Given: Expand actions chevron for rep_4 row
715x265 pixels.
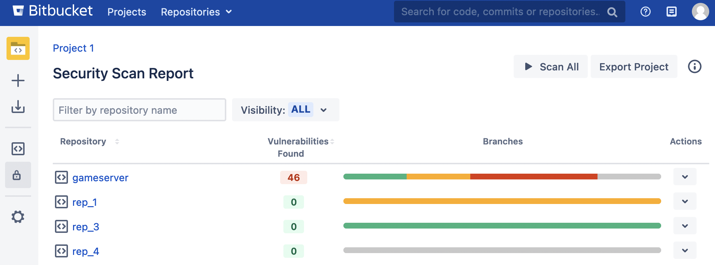Looking at the screenshot, I should 685,251.
